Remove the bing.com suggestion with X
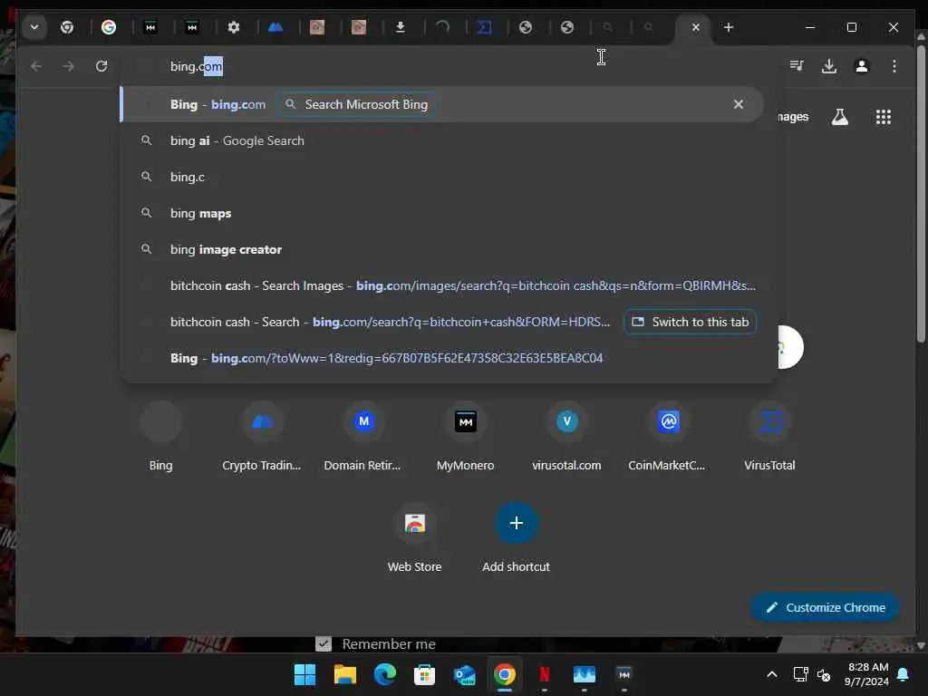The image size is (928, 696). click(x=739, y=104)
